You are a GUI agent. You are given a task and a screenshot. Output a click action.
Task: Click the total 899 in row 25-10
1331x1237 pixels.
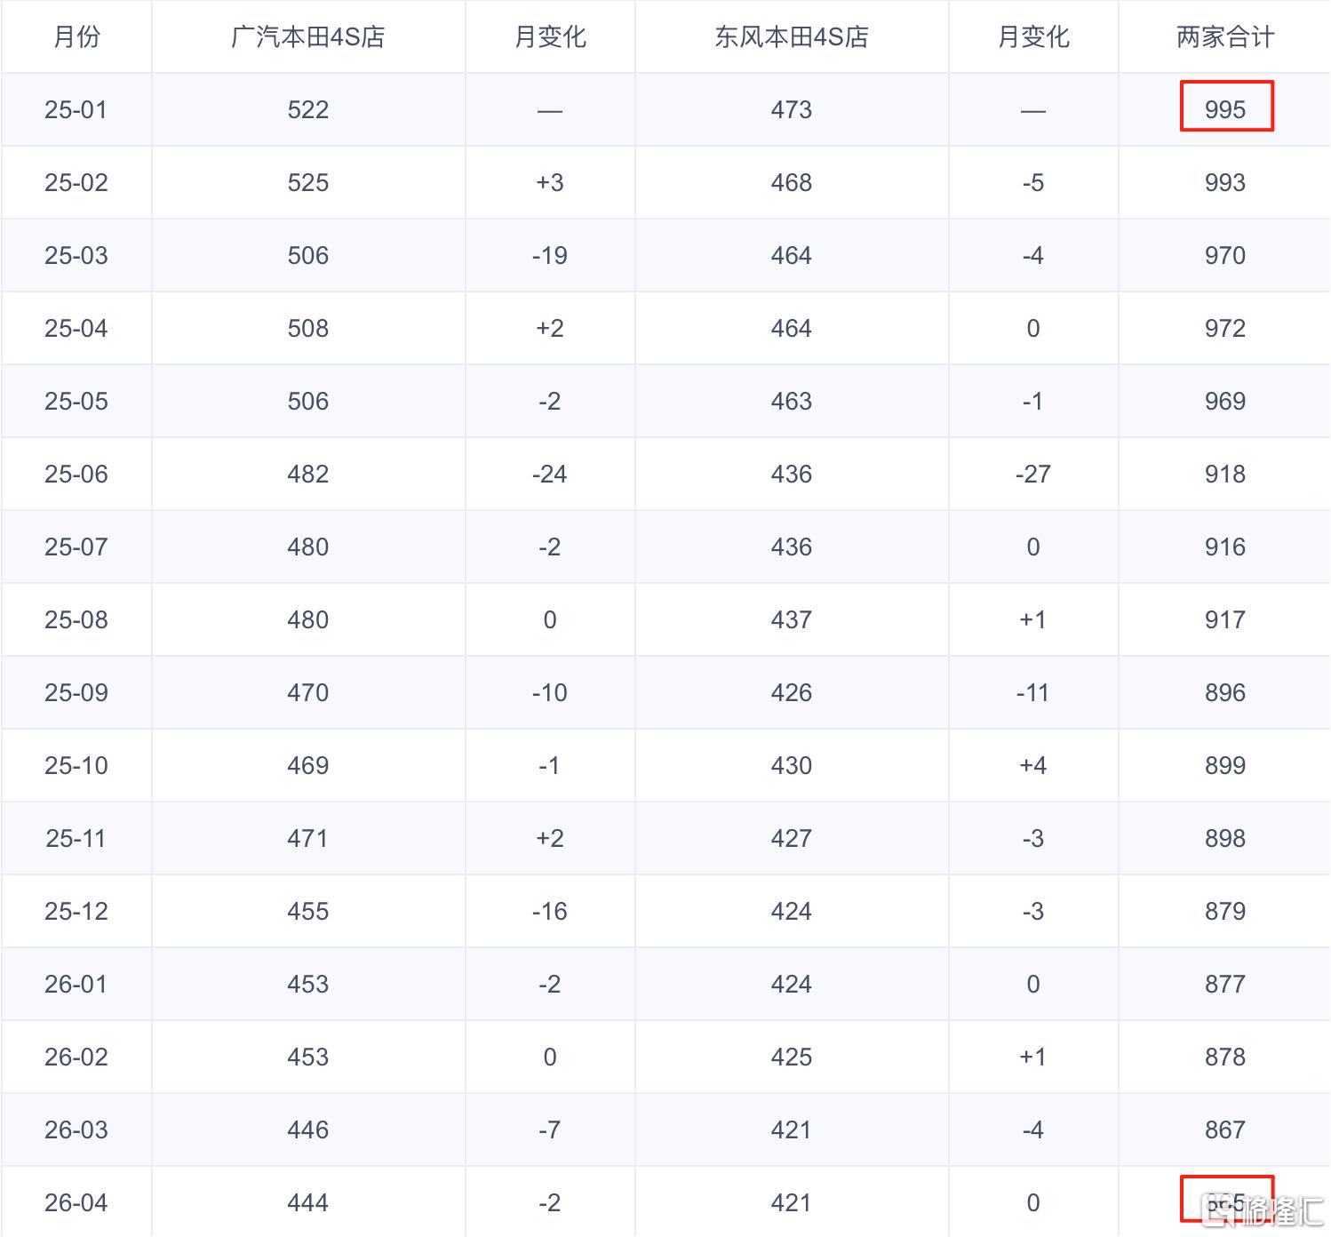(1225, 765)
